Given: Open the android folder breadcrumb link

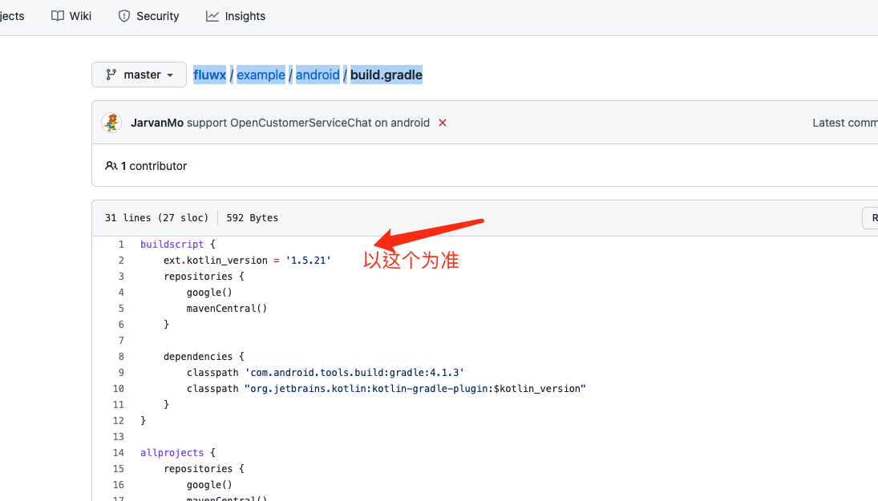Looking at the screenshot, I should point(318,74).
